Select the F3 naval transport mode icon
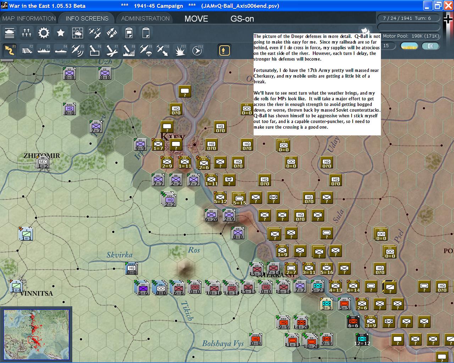 coord(44,50)
